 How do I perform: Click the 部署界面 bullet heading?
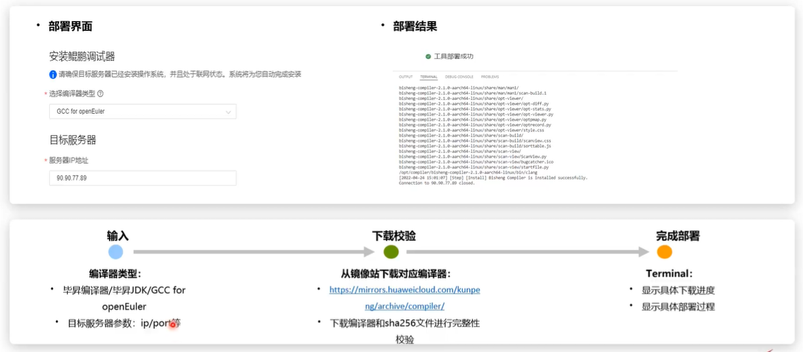coord(70,26)
